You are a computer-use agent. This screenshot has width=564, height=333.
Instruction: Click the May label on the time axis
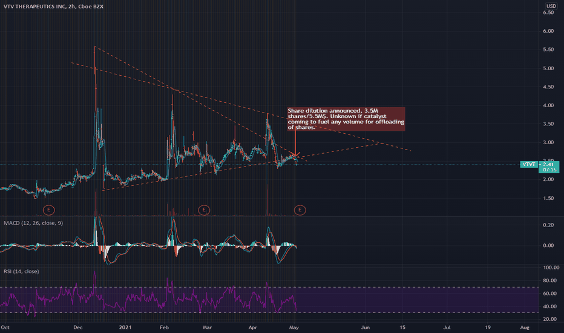[x=294, y=328]
